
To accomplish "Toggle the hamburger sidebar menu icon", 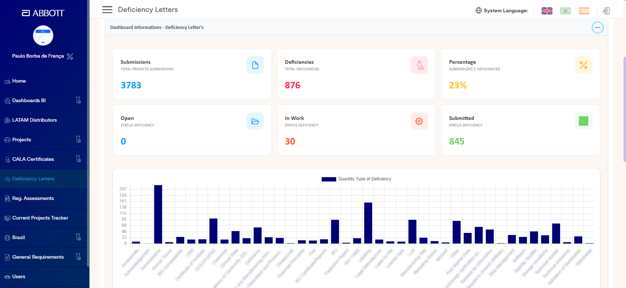I will pyautogui.click(x=107, y=10).
